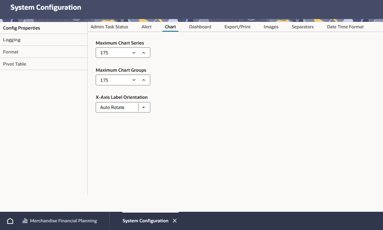Show the Separators tab
This screenshot has width=383, height=230.
click(x=303, y=27)
